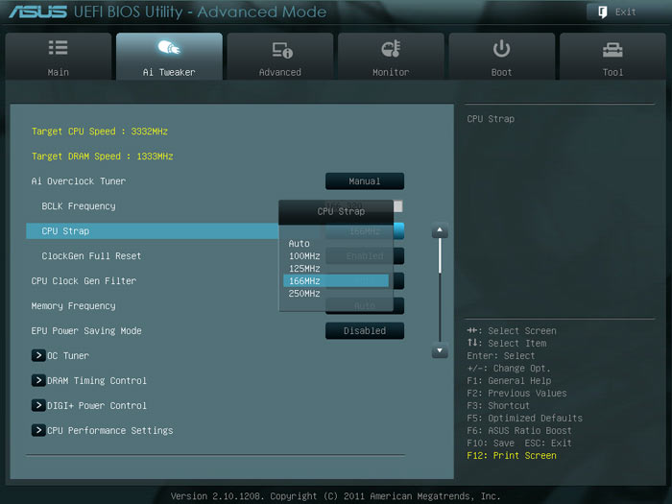
Task: Open the Monitor tab gauge icon
Action: tap(391, 49)
